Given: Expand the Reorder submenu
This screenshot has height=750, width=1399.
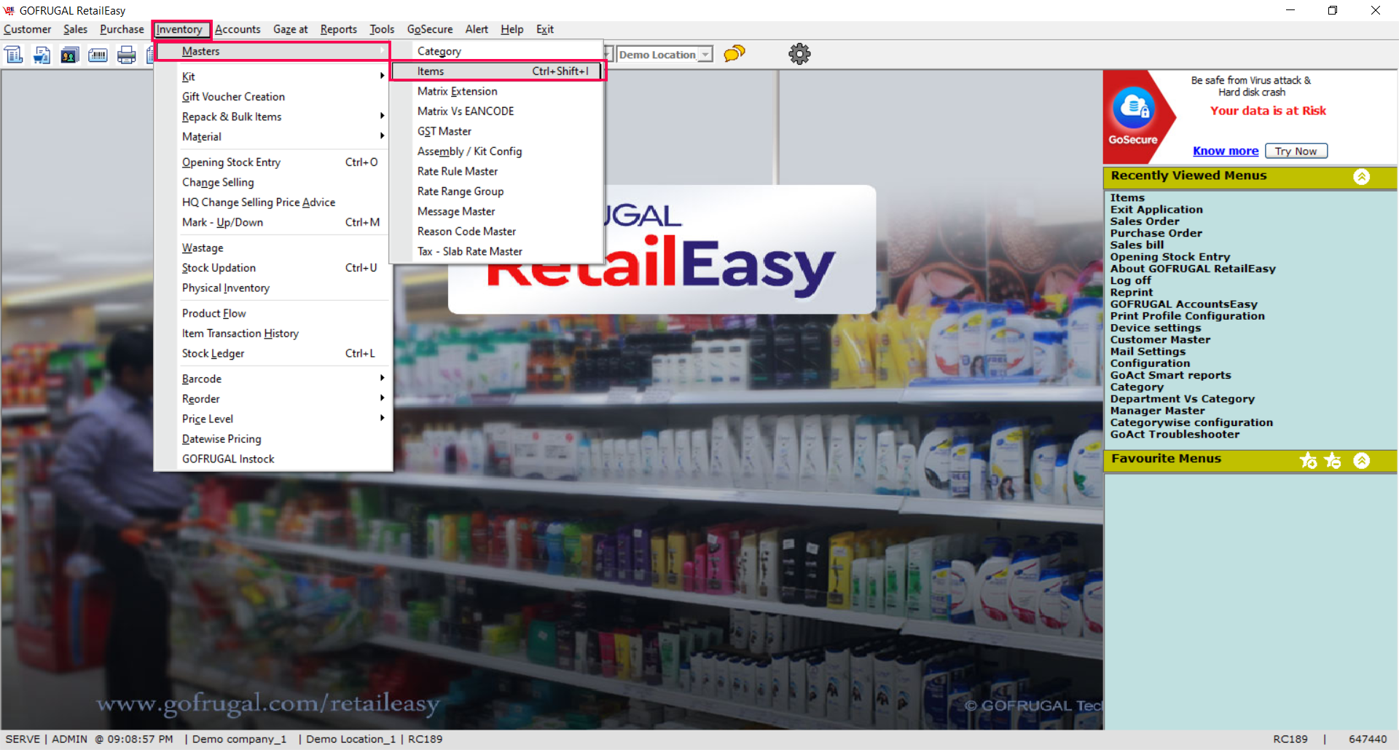Looking at the screenshot, I should click(x=283, y=399).
